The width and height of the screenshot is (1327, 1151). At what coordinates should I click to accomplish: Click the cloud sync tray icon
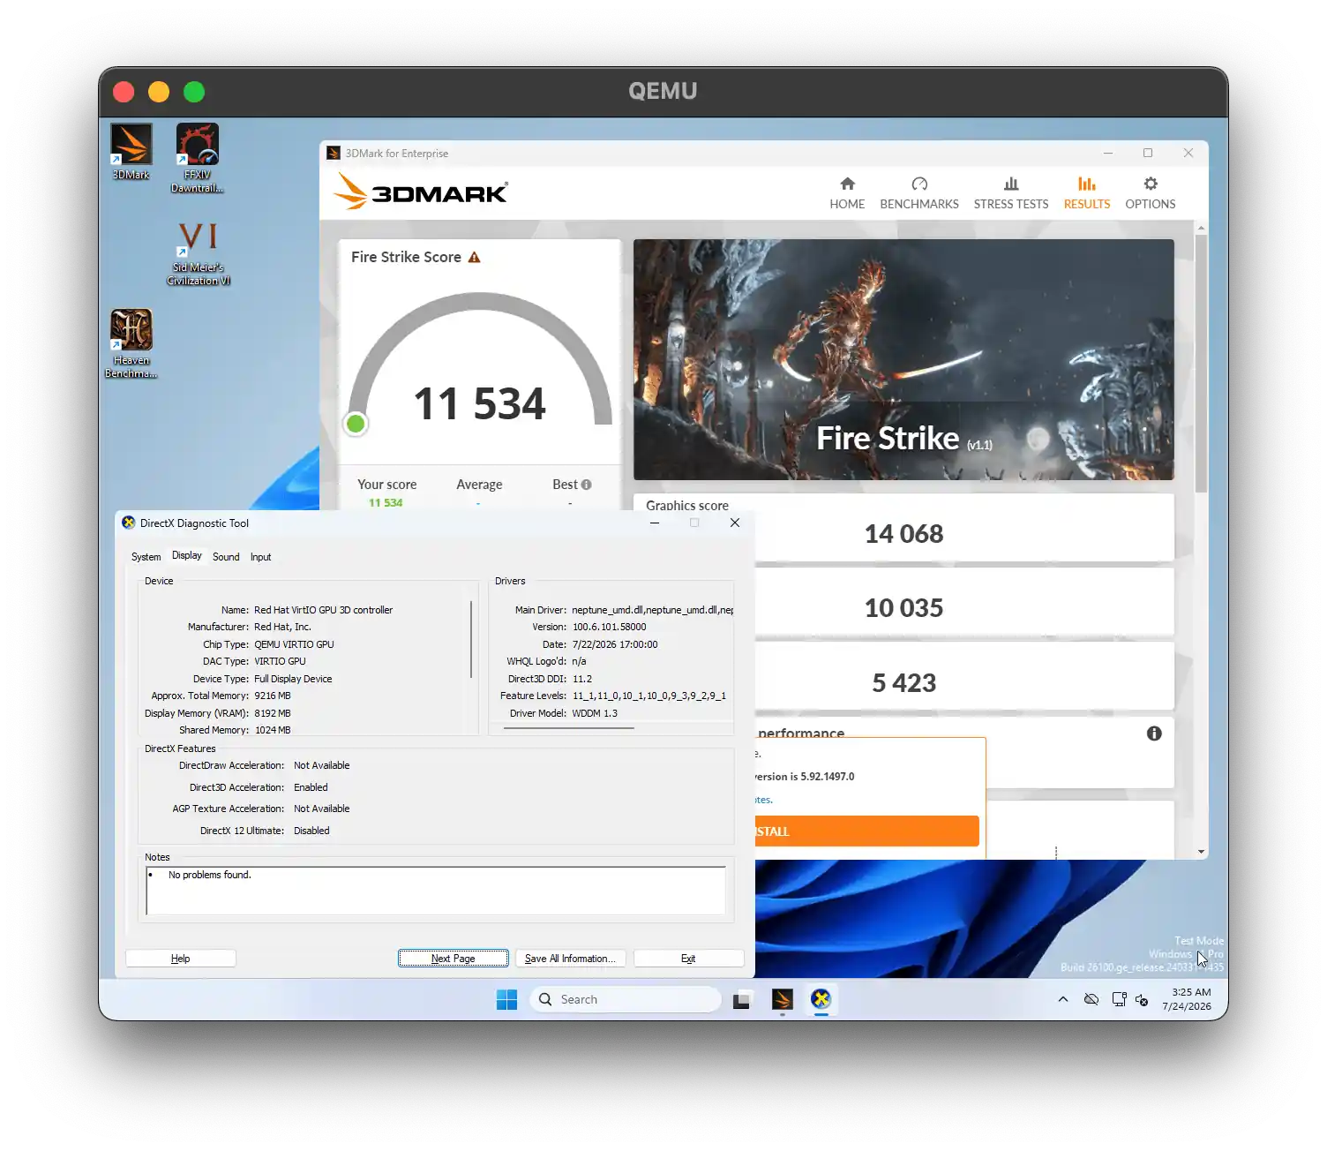[1091, 999]
